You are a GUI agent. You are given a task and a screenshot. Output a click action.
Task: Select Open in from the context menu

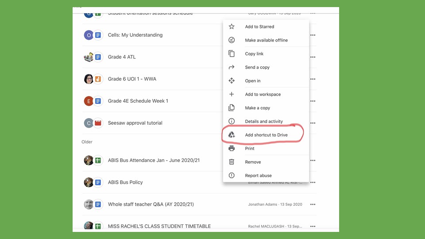tap(253, 81)
